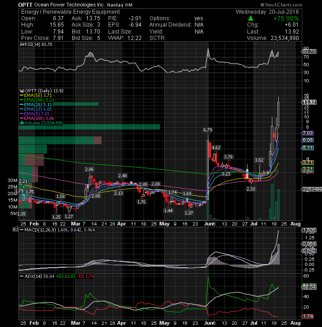Click the Last value in header
This screenshot has height=327, width=322.
(292, 32)
